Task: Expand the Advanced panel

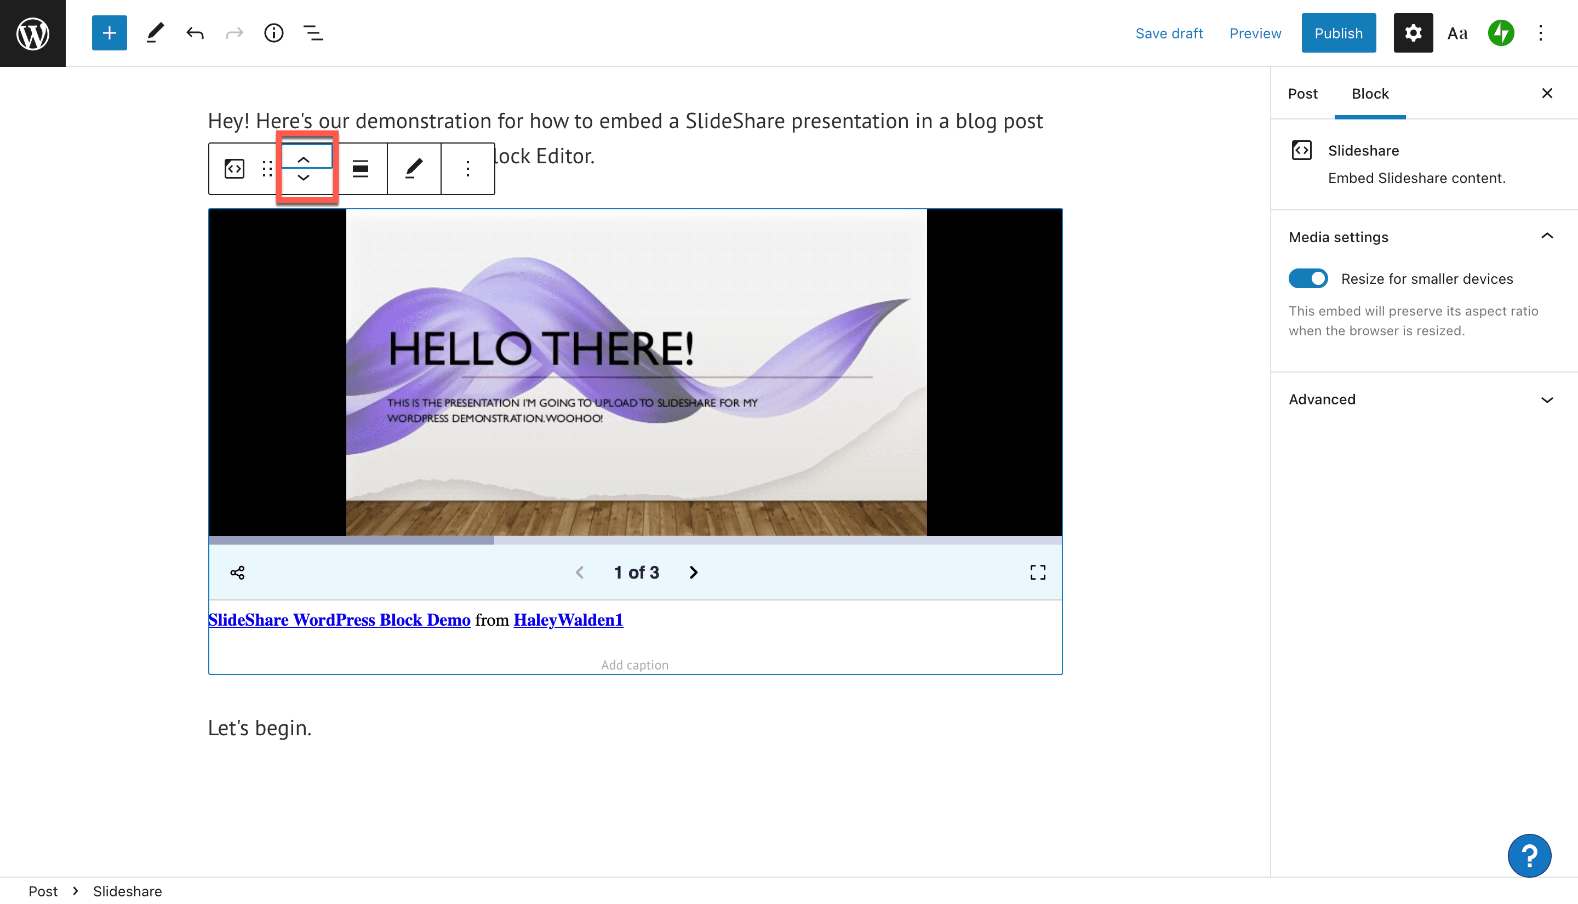Action: click(1421, 399)
